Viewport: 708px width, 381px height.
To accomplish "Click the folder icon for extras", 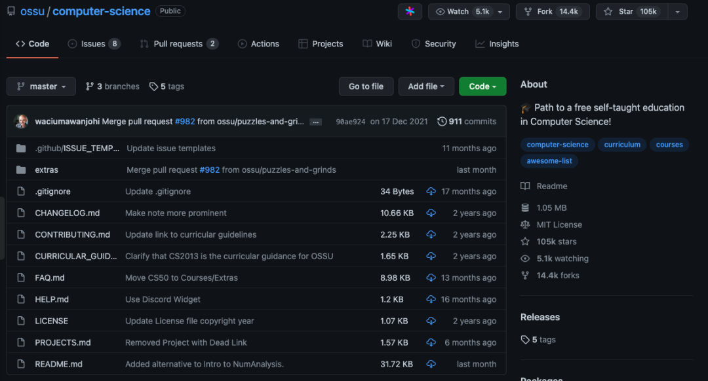I will [21, 170].
